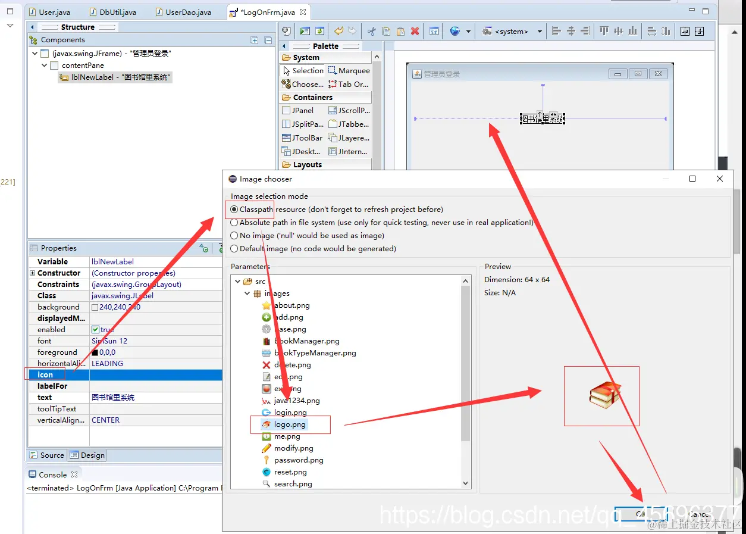Switch to the User.java editor tab
This screenshot has width=746, height=534.
49,12
